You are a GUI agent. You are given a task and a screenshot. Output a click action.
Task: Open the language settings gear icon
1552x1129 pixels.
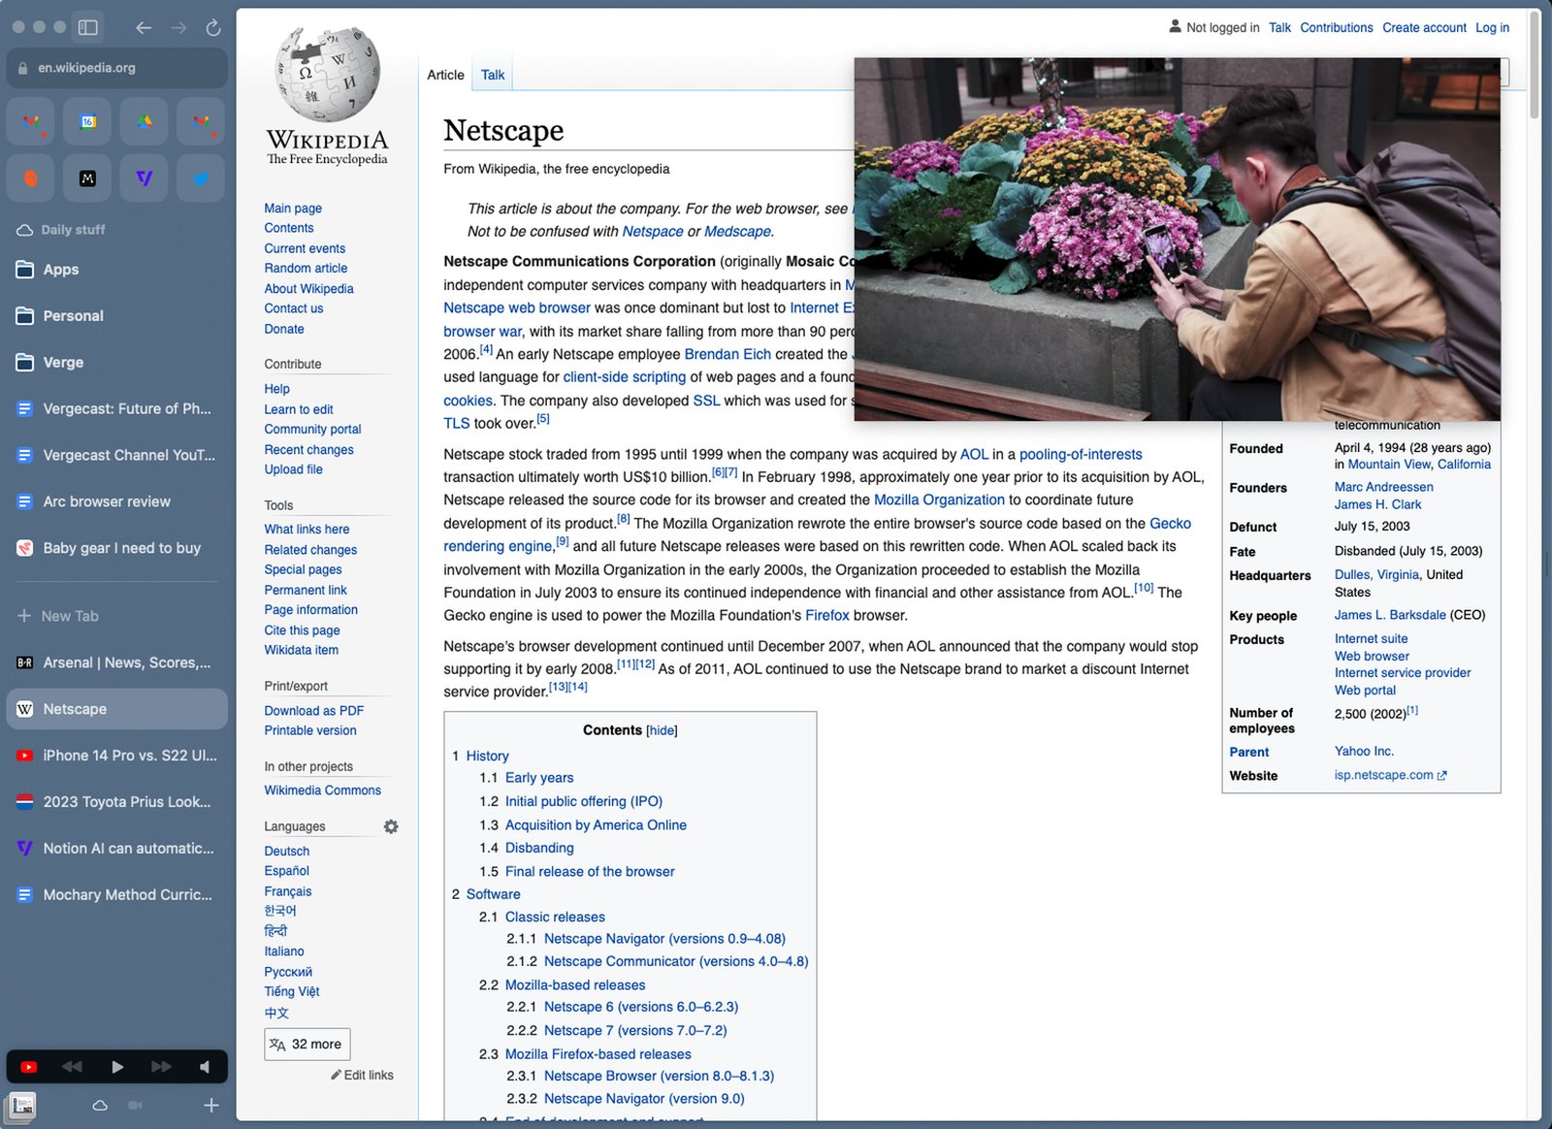(x=391, y=826)
